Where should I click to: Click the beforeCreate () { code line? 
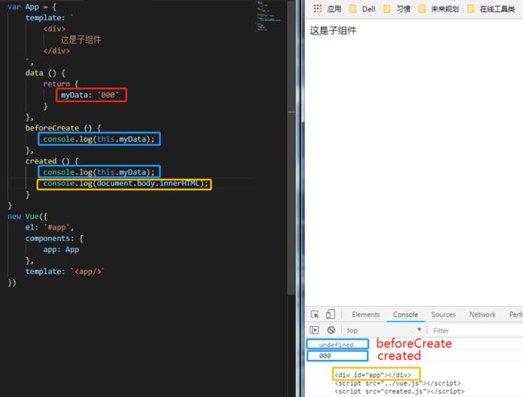point(63,128)
